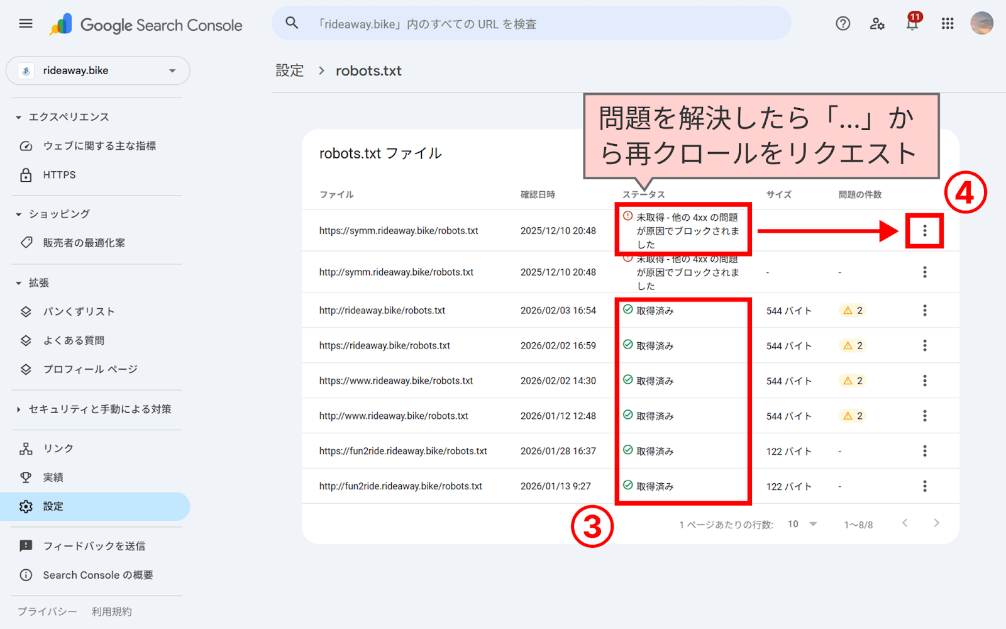Click the リンク sidebar icon
Image resolution: width=1006 pixels, height=629 pixels.
pyautogui.click(x=26, y=448)
